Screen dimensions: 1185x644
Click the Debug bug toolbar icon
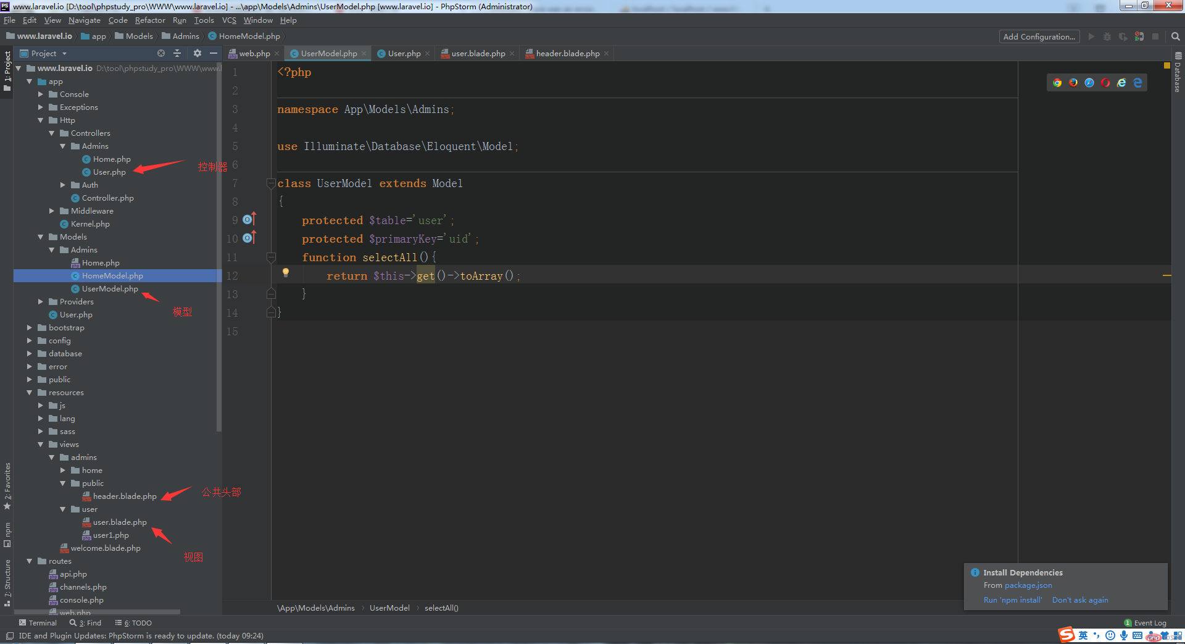click(1107, 36)
